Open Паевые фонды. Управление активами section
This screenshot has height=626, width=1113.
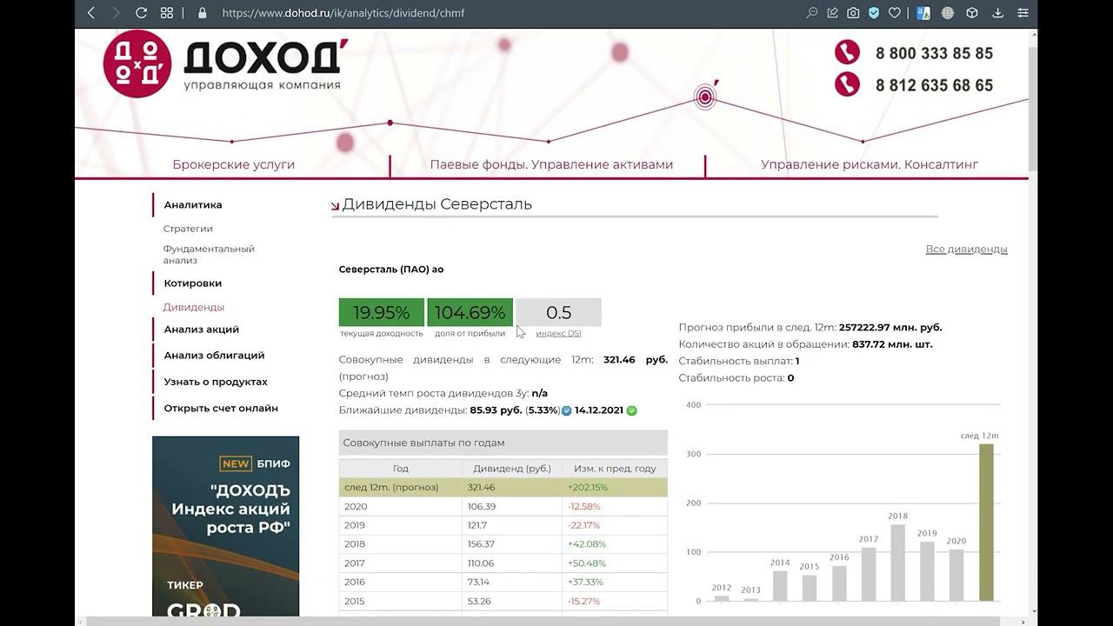(551, 164)
